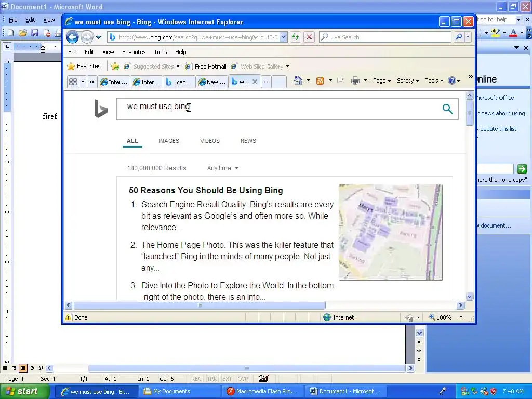This screenshot has height=399, width=532.
Task: Switch to the IMAGES tab on Bing
Action: point(169,141)
